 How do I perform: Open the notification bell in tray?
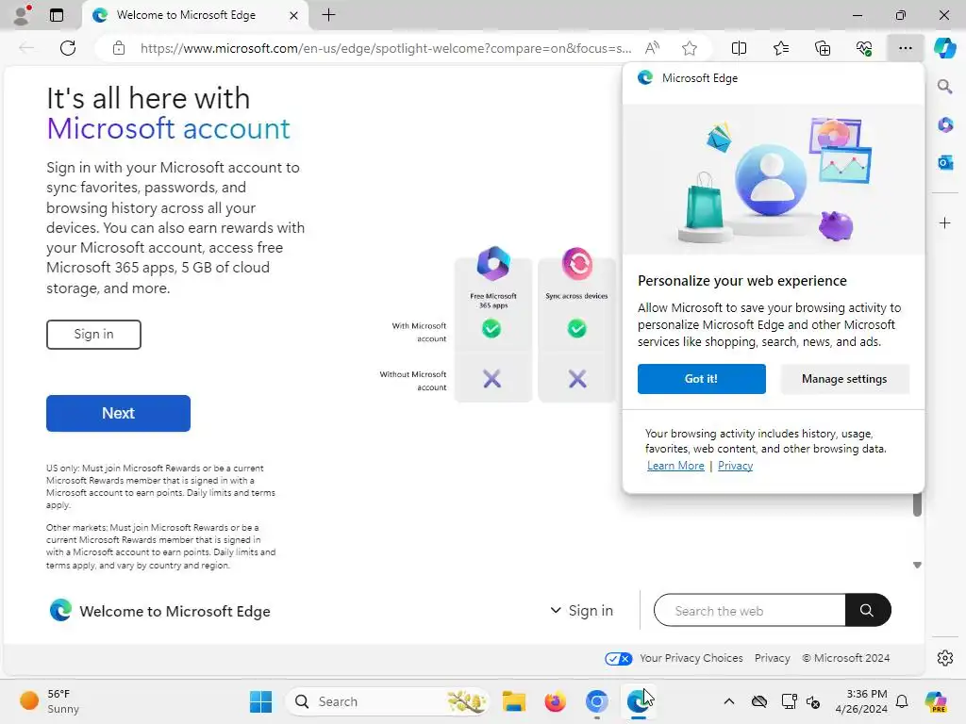[901, 701]
